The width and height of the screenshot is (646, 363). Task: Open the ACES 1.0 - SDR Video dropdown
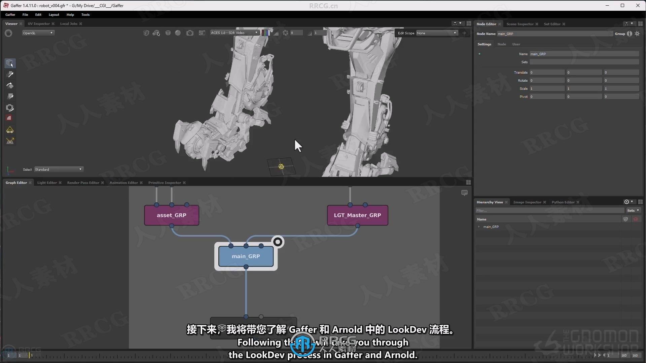(235, 33)
